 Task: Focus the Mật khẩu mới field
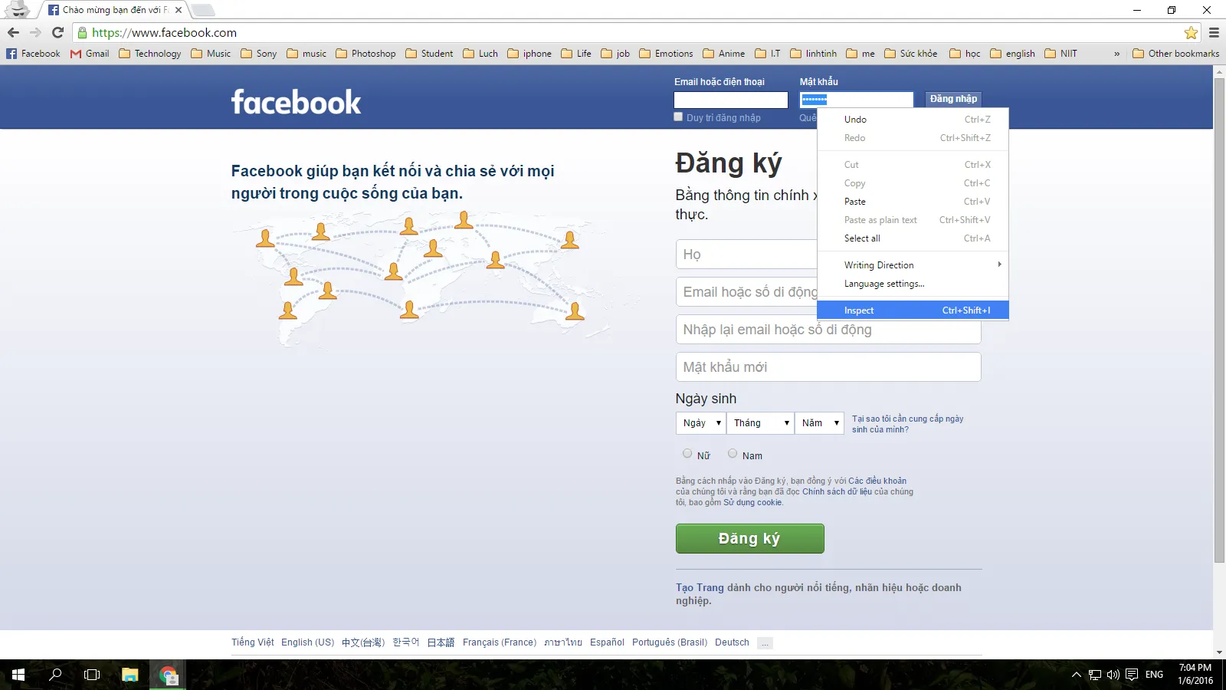[x=828, y=367]
